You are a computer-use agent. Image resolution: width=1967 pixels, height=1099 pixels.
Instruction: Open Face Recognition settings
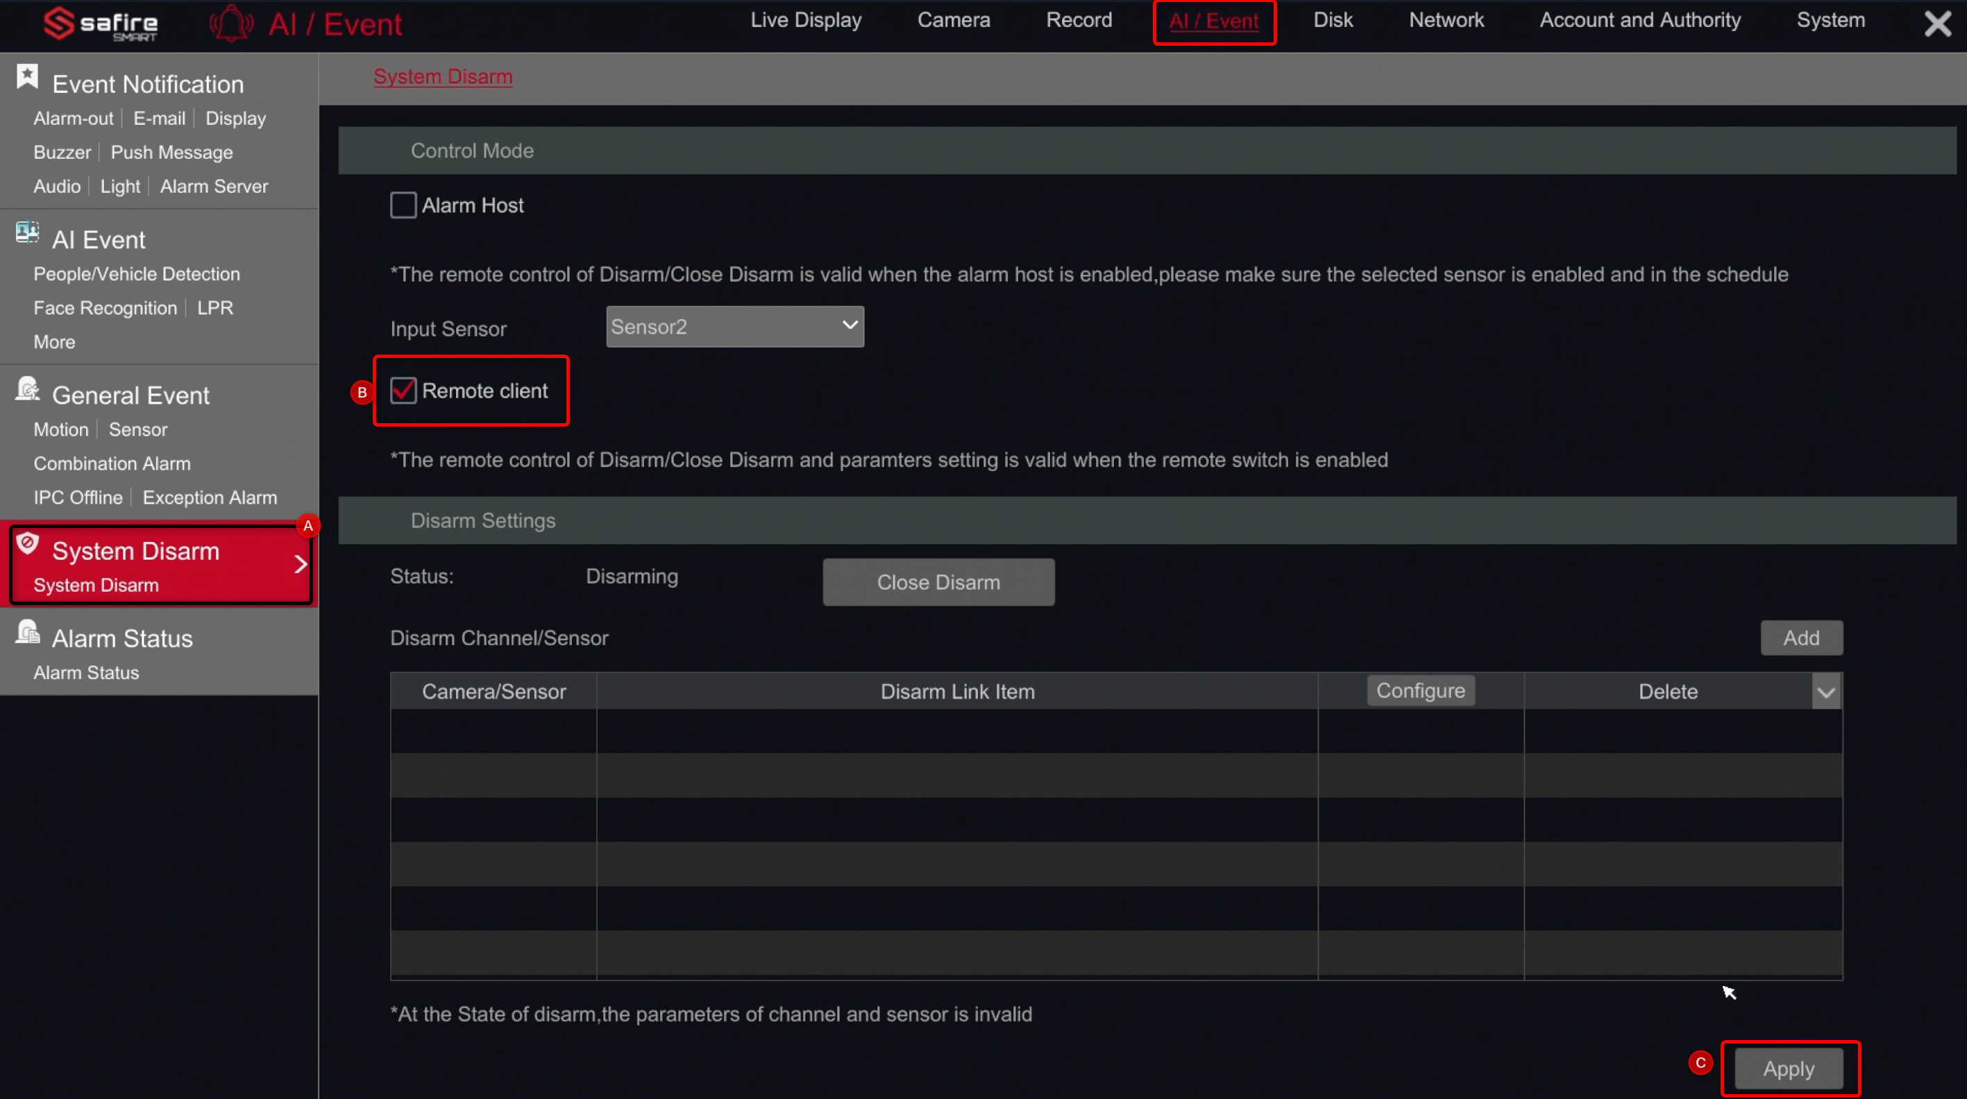(x=105, y=308)
